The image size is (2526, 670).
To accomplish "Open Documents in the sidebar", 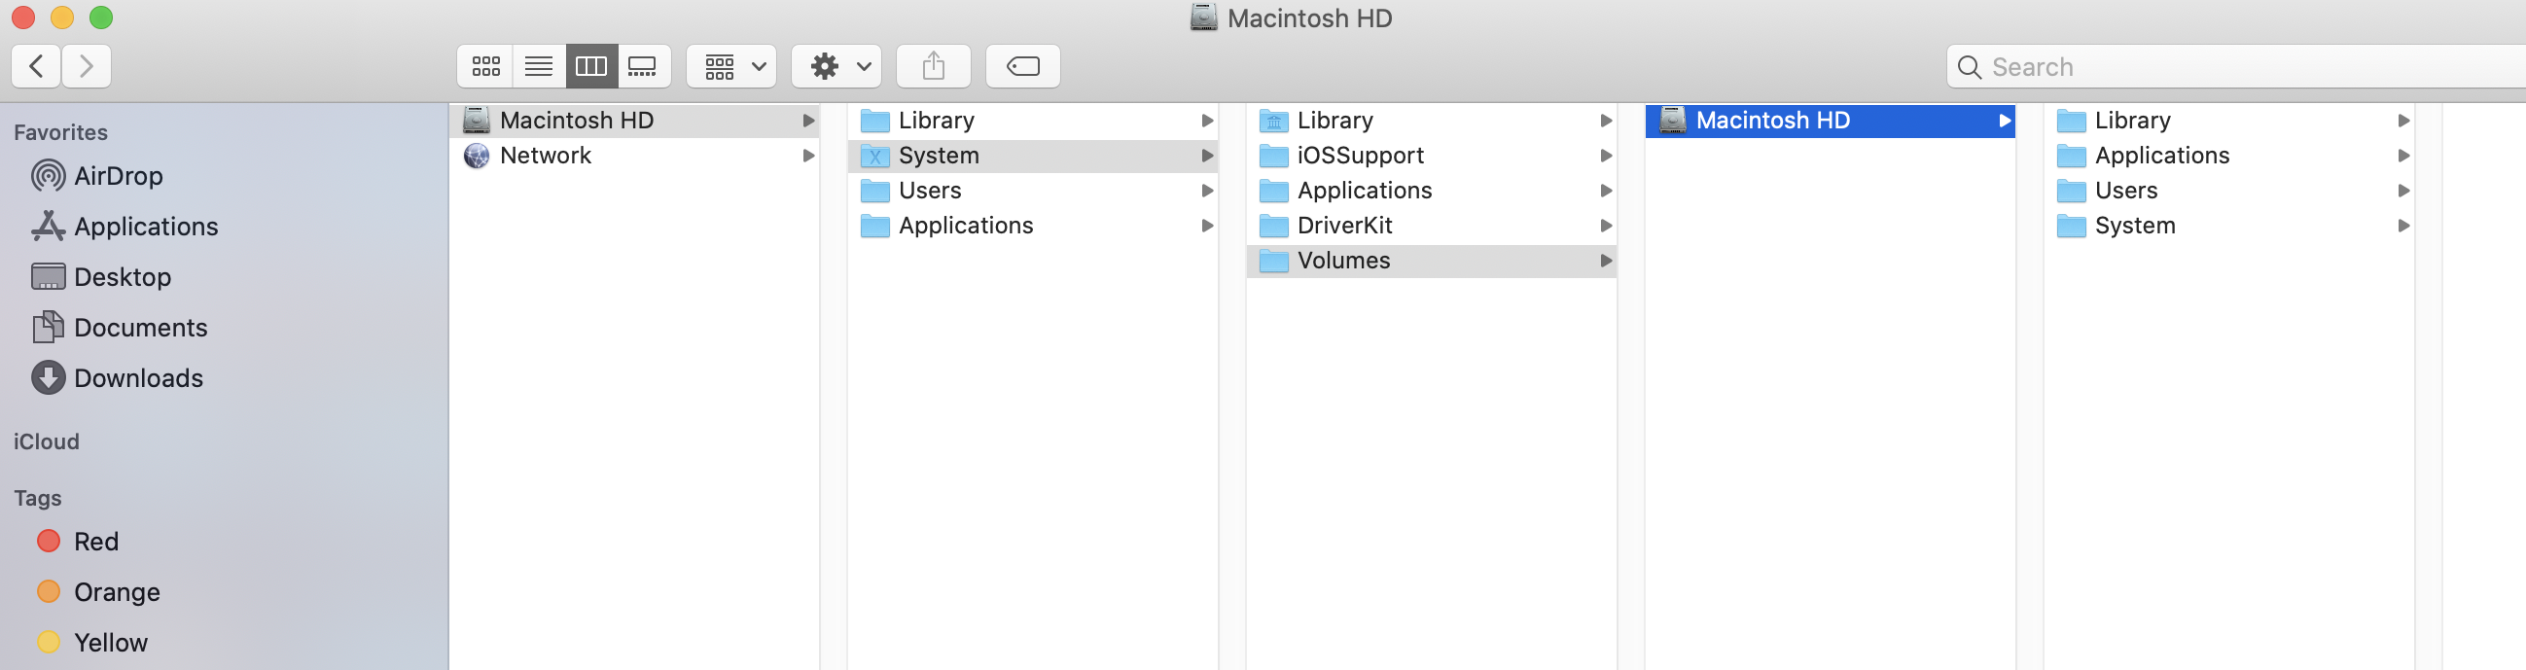I will 140,328.
